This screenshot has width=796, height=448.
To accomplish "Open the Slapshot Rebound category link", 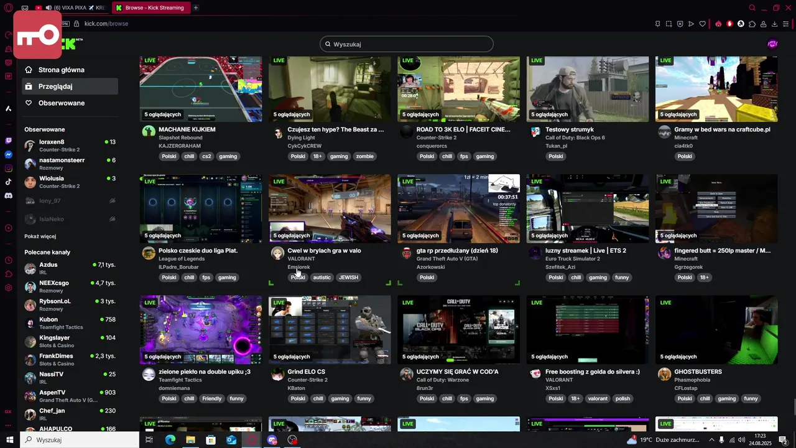I will click(x=180, y=138).
